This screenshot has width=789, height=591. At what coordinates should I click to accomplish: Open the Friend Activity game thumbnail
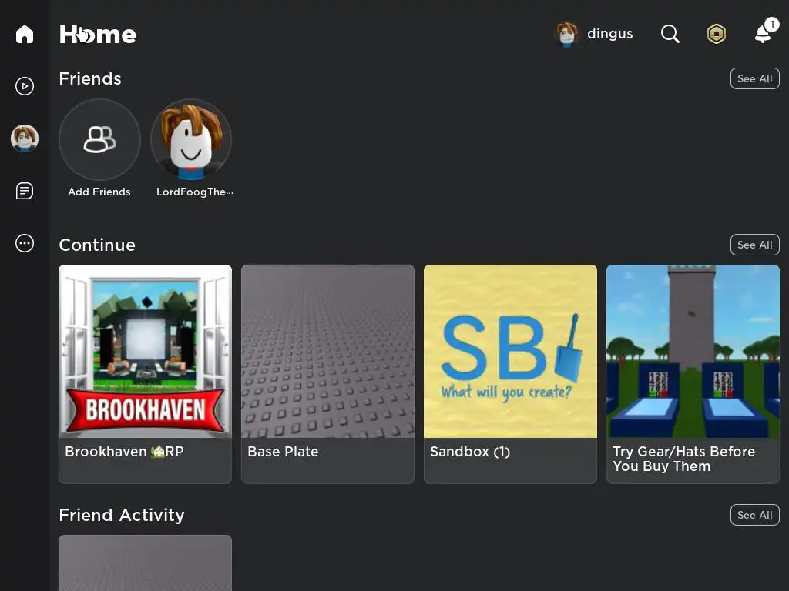(x=146, y=563)
